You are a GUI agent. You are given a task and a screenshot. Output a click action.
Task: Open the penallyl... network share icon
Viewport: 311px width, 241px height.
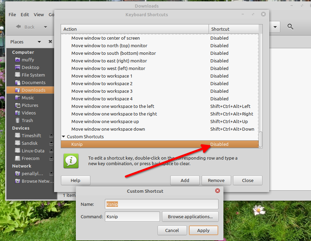[x=18, y=173]
